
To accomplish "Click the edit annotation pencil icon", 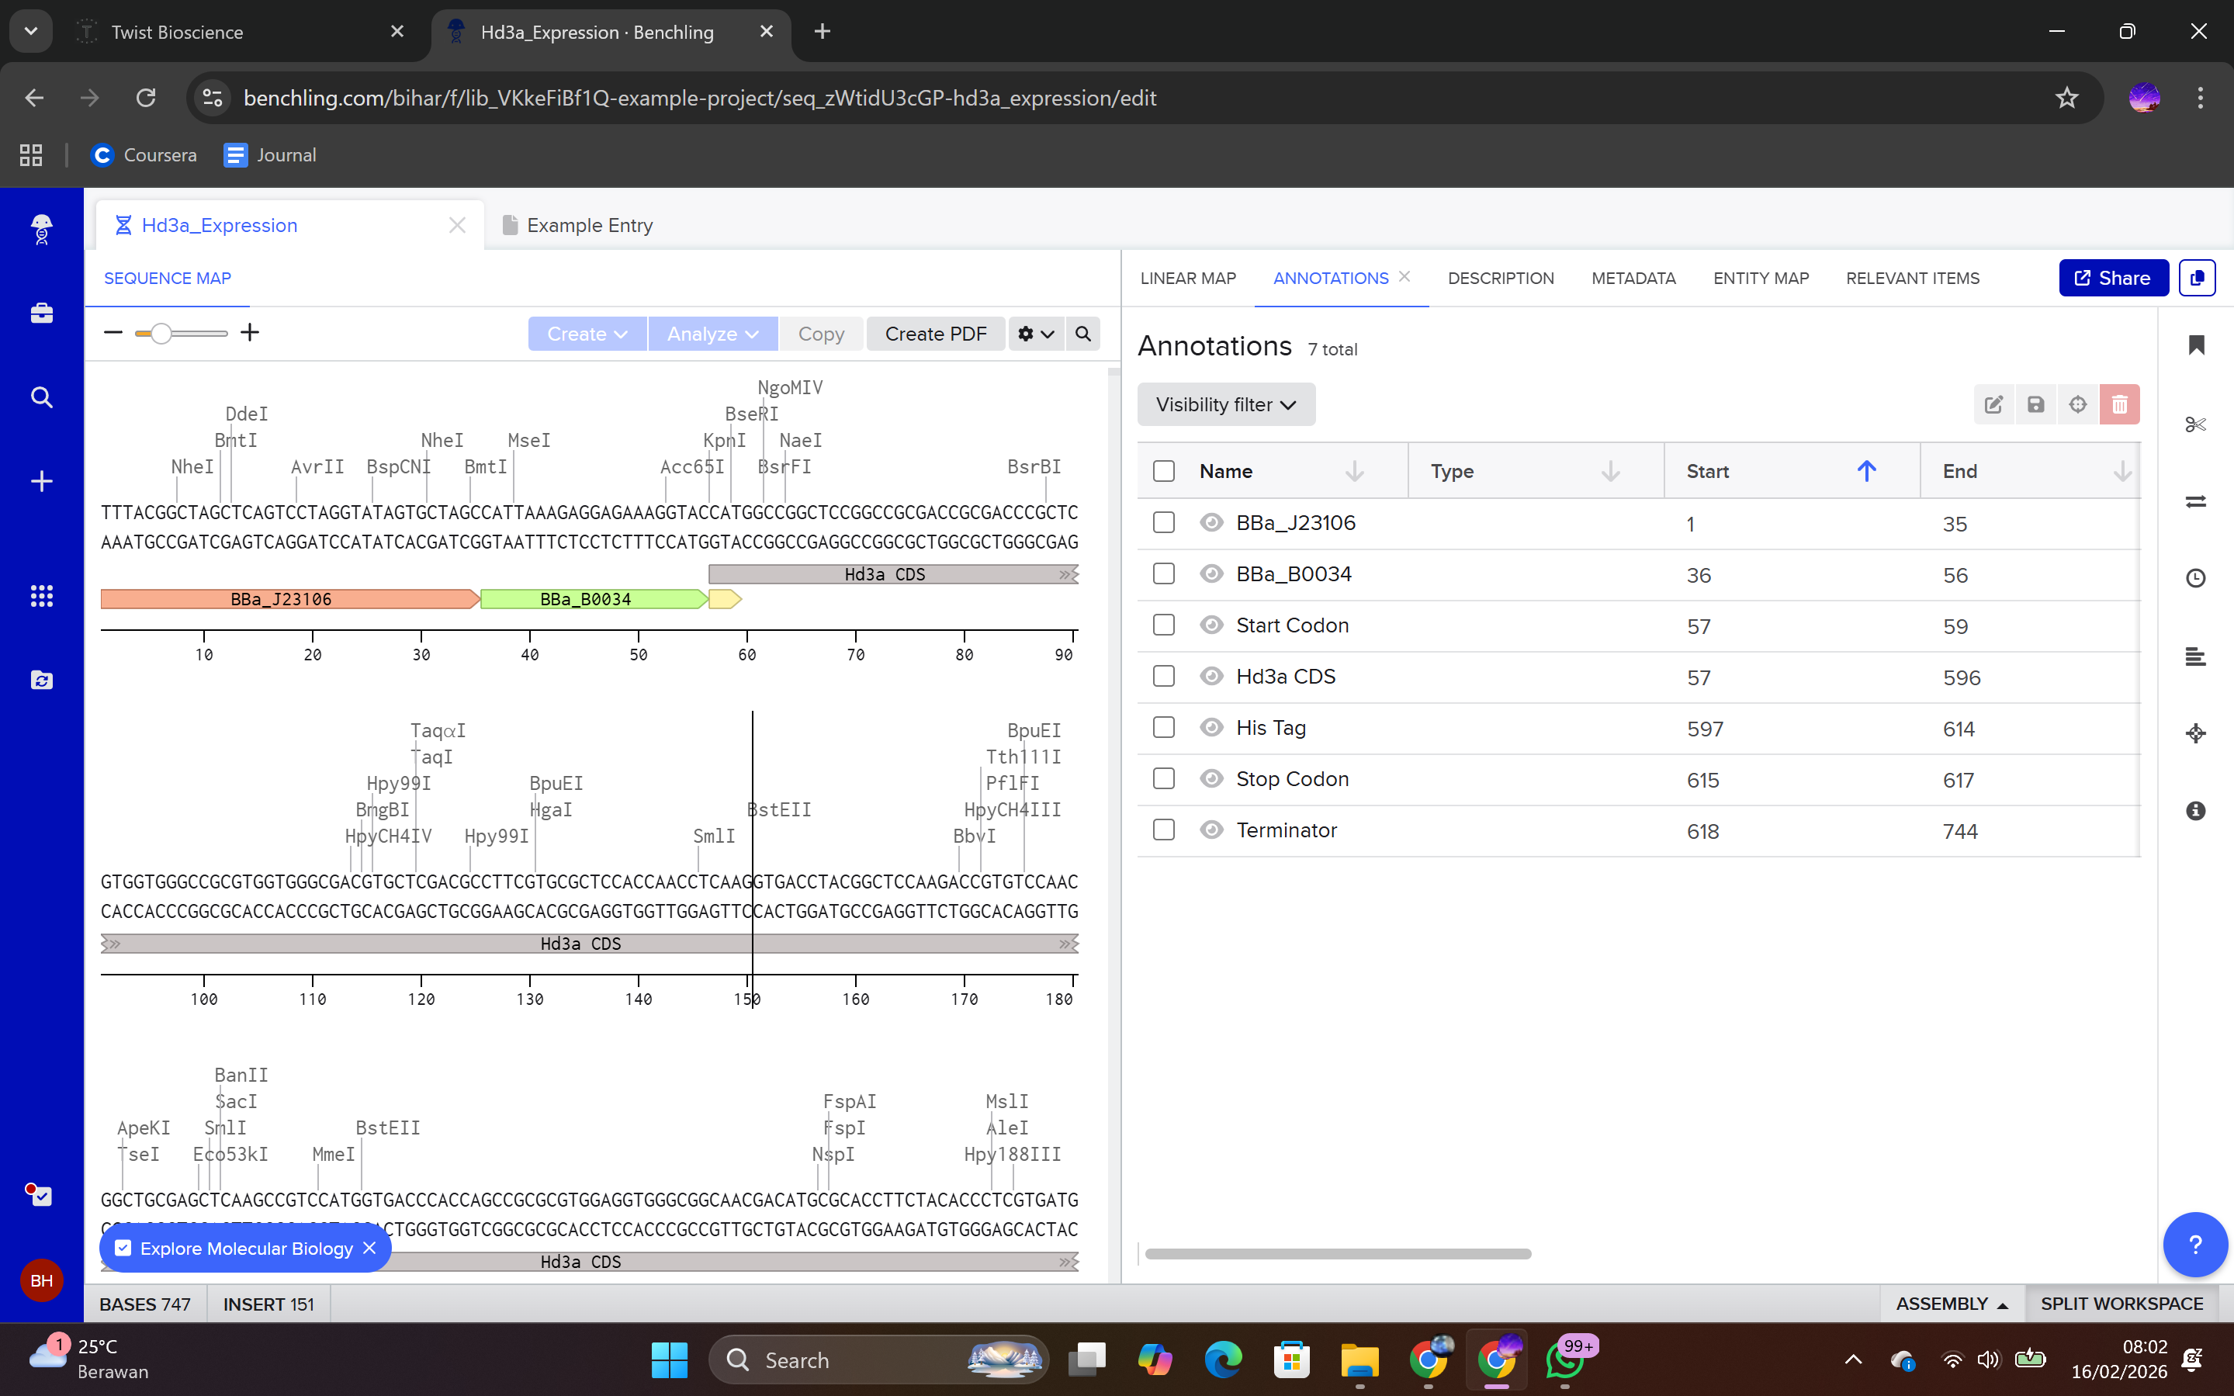I will [1993, 404].
